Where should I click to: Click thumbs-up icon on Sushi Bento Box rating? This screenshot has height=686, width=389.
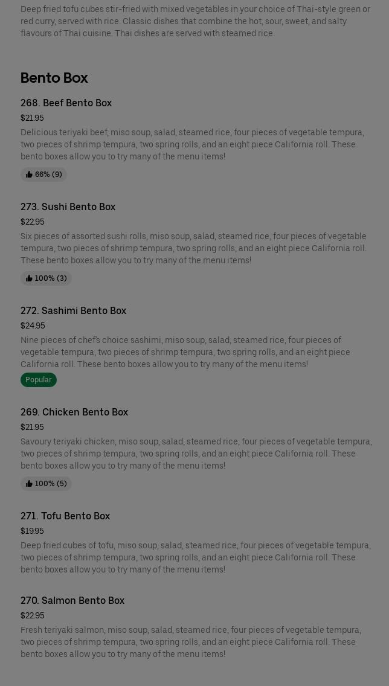point(29,278)
